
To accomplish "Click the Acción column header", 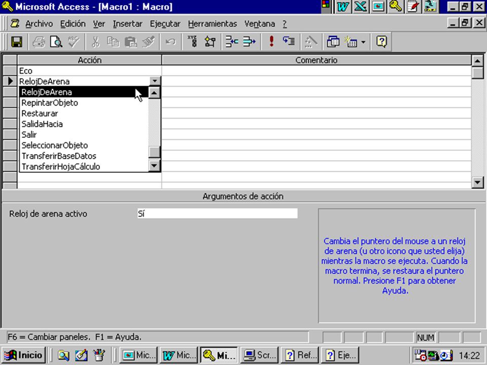I will 89,60.
